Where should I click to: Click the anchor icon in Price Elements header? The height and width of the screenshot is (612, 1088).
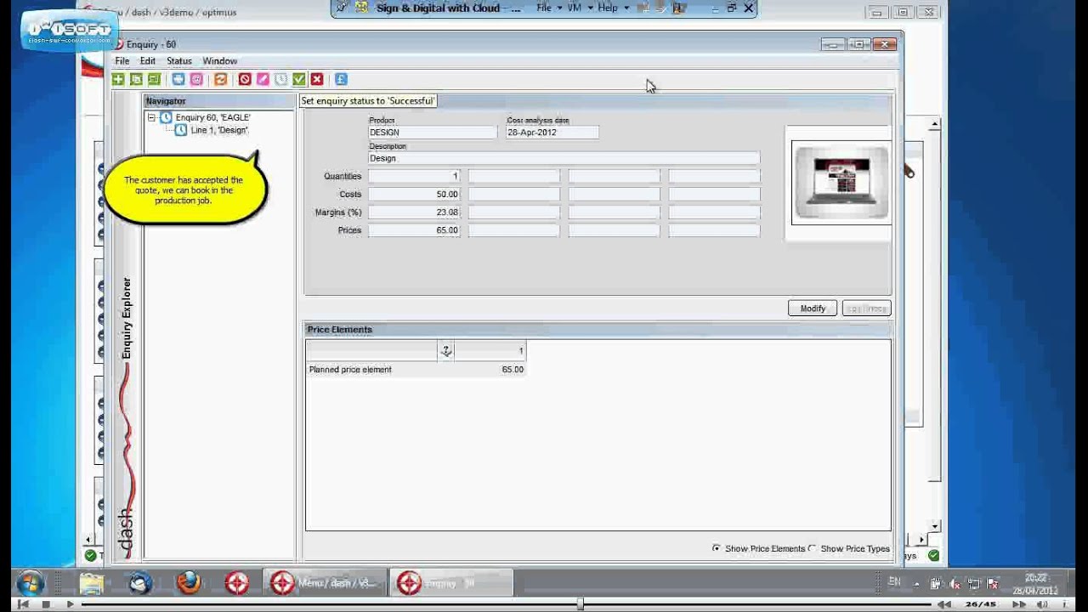click(446, 350)
